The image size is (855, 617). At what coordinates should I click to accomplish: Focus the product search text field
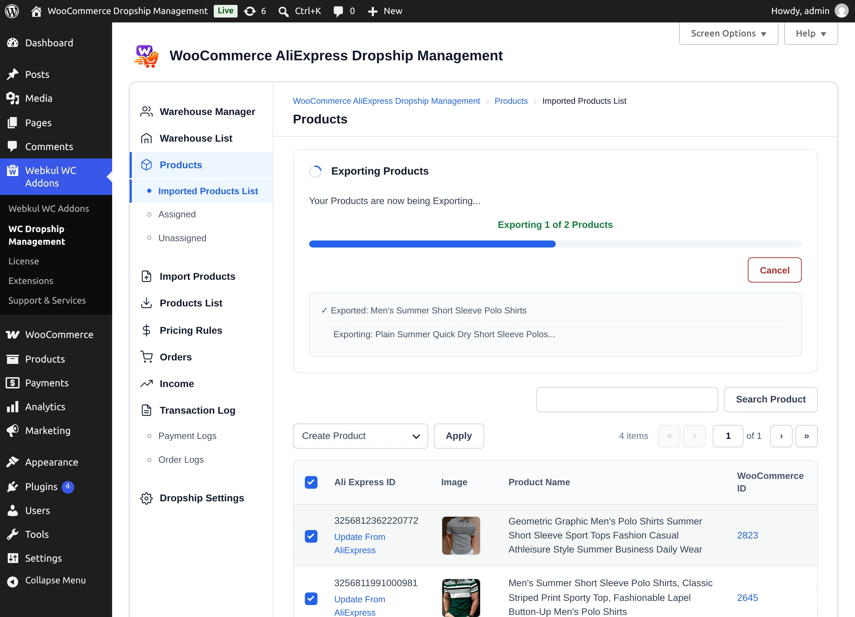point(627,399)
